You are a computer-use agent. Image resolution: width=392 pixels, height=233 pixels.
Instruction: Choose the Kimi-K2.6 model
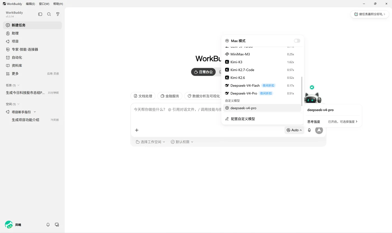262,78
